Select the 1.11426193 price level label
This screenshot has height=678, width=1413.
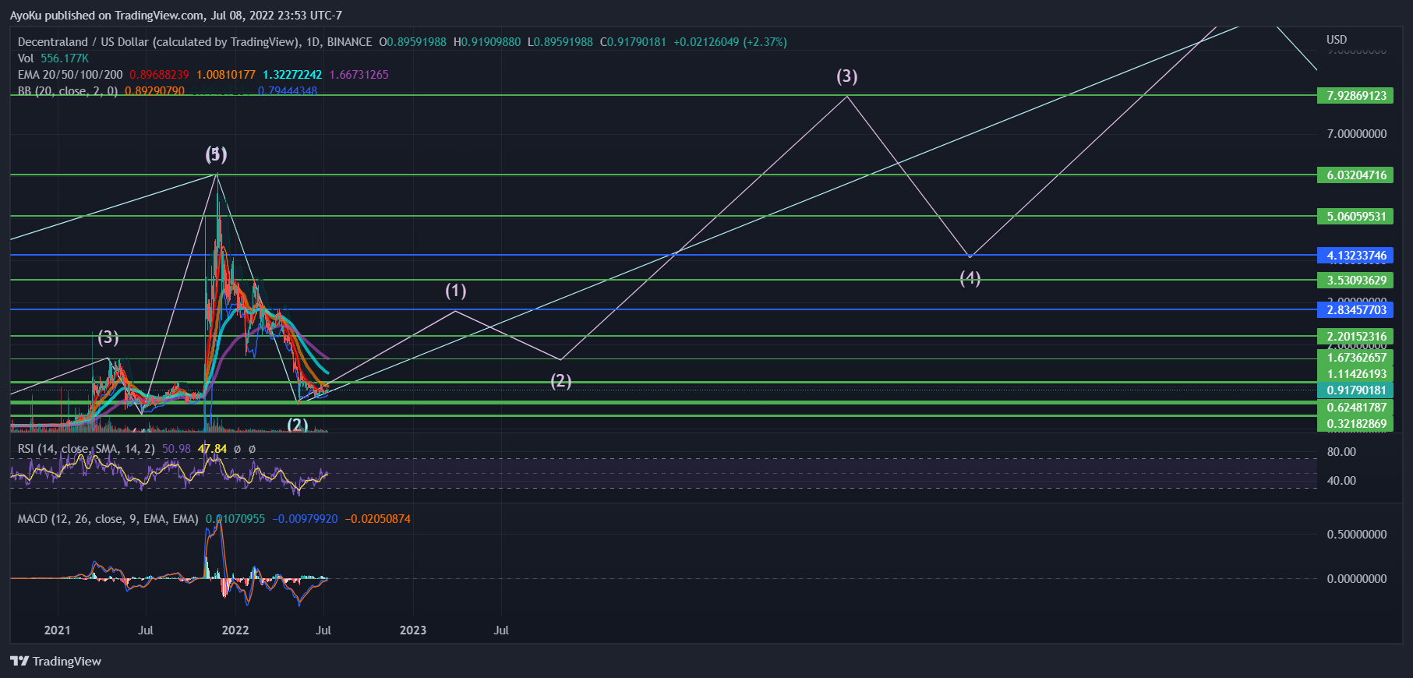coord(1356,374)
